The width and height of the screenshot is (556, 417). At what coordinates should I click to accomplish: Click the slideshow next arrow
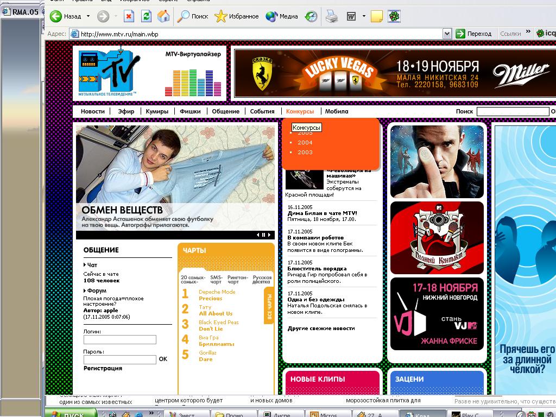[269, 235]
